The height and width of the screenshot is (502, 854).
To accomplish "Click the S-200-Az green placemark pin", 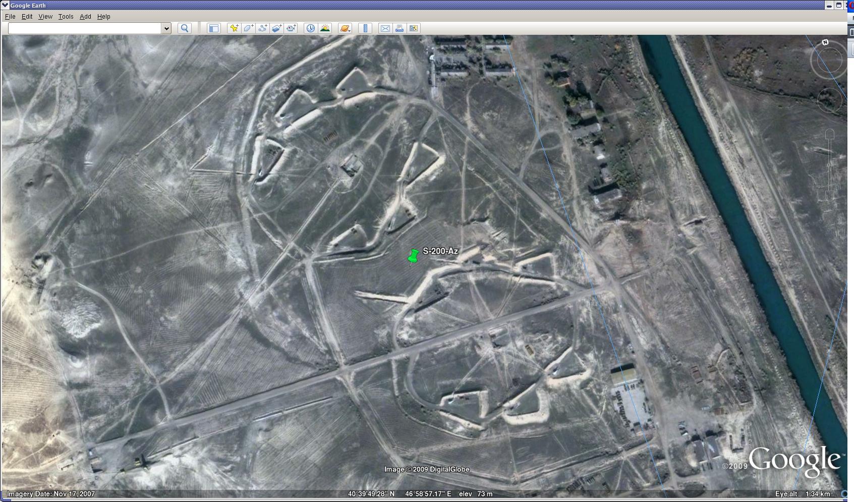I will pos(413,256).
